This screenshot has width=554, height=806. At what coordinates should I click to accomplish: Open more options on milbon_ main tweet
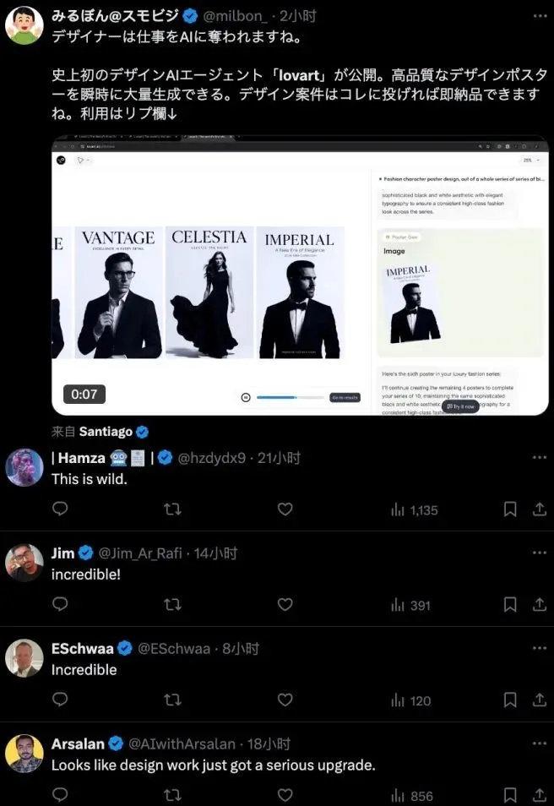(540, 16)
